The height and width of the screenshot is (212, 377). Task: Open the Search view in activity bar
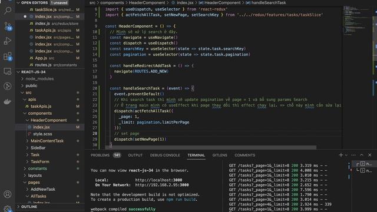point(8,11)
